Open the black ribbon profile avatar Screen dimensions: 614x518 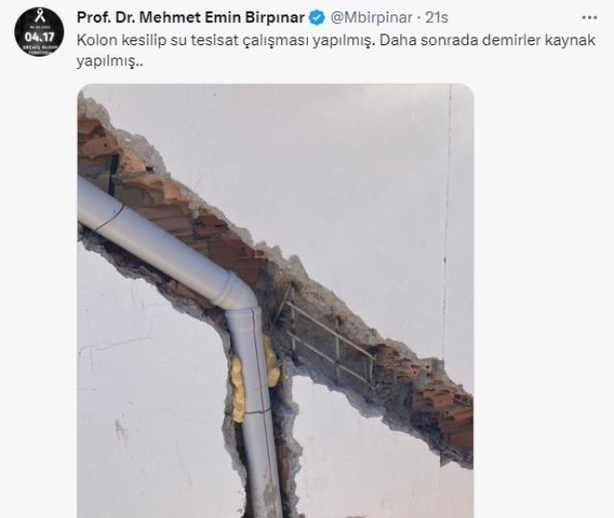pos(39,32)
